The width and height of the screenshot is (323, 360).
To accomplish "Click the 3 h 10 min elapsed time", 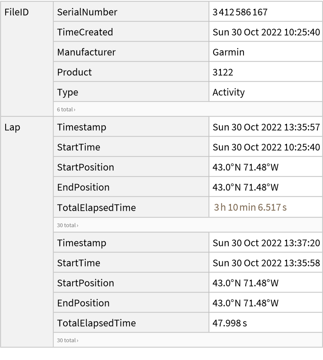I will click(x=250, y=207).
